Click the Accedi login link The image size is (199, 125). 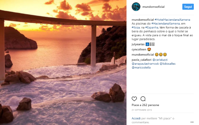pos(136,118)
